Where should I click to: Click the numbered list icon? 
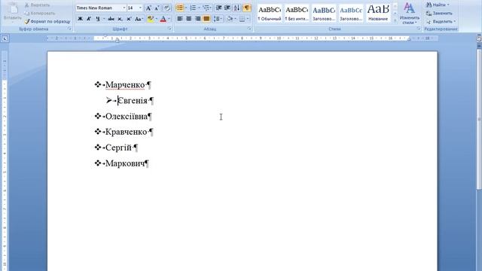coord(193,8)
